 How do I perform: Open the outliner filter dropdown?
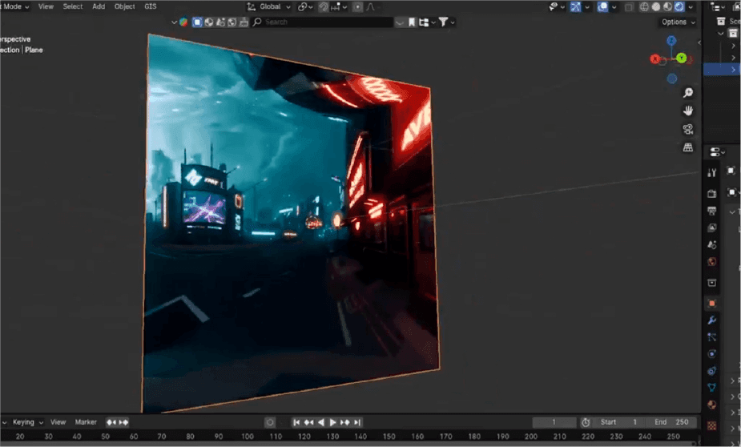(446, 22)
